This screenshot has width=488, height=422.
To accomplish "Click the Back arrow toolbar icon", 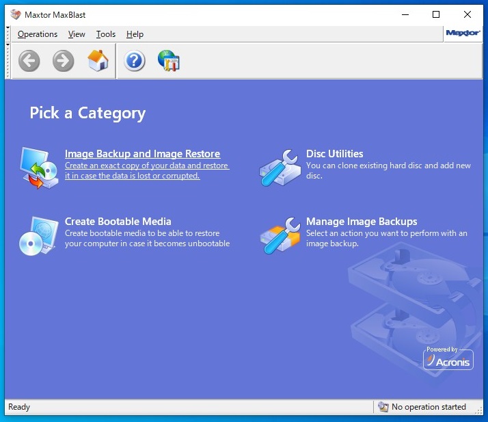I will coord(29,61).
